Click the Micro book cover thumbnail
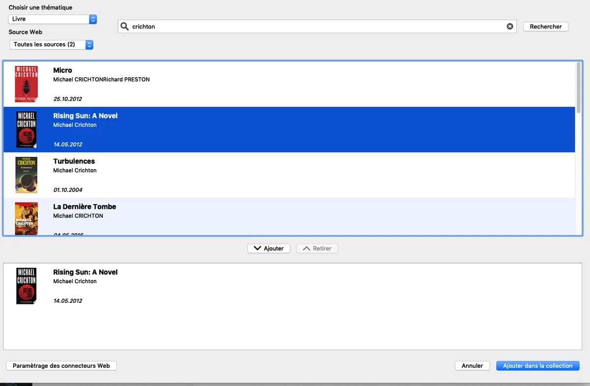 tap(26, 84)
